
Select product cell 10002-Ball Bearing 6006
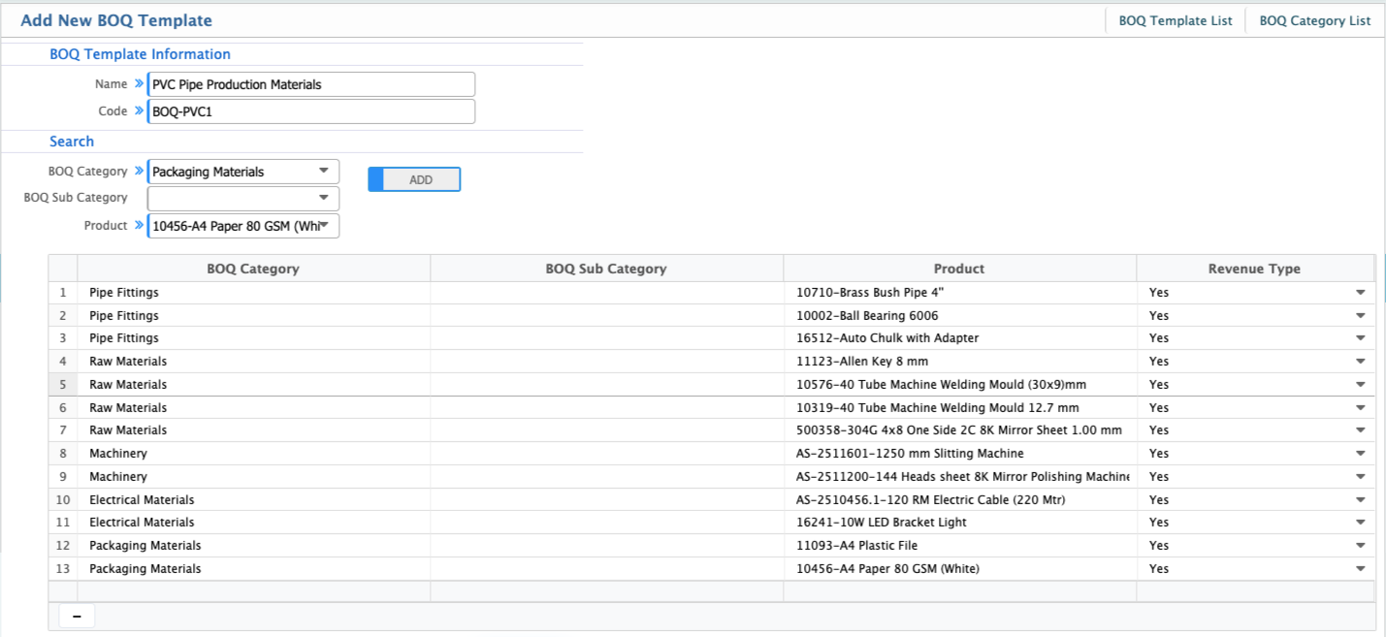click(959, 316)
